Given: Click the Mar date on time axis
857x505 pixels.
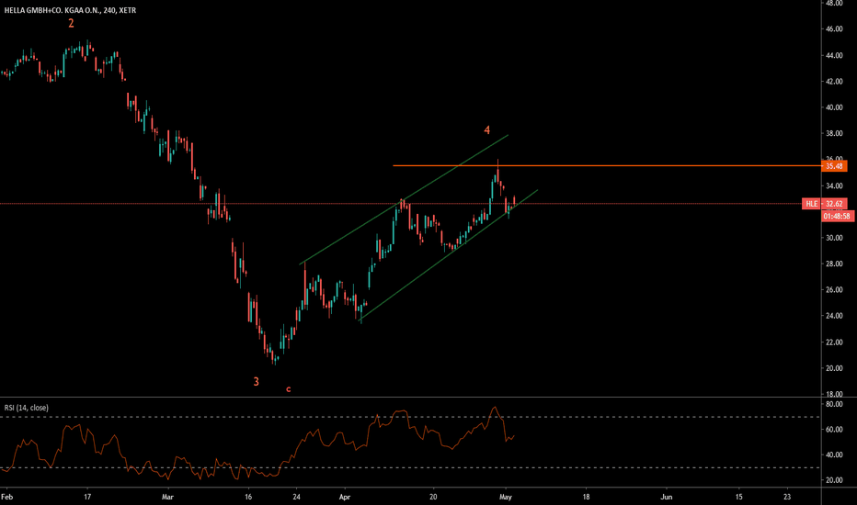Looking at the screenshot, I should click(167, 497).
